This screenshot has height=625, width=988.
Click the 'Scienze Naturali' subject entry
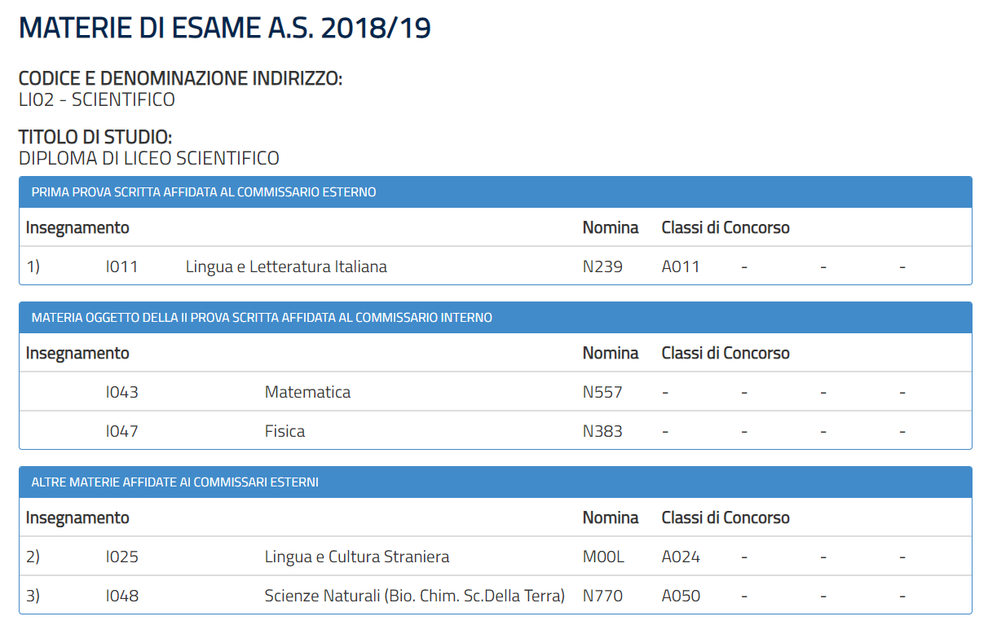(x=414, y=596)
